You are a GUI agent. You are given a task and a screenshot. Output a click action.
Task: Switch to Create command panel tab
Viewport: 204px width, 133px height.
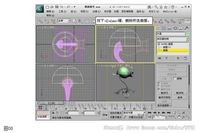[158, 28]
